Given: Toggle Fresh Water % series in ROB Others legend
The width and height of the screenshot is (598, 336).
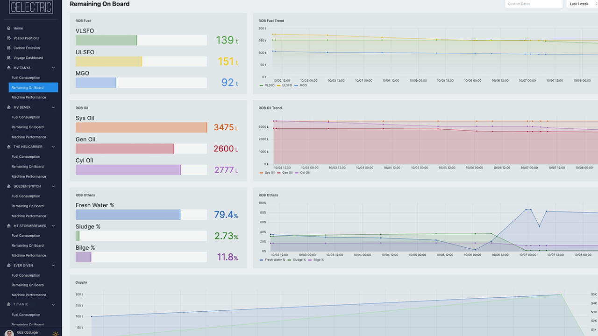Looking at the screenshot, I should [272, 259].
